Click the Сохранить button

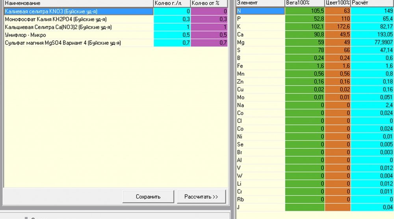(148, 197)
